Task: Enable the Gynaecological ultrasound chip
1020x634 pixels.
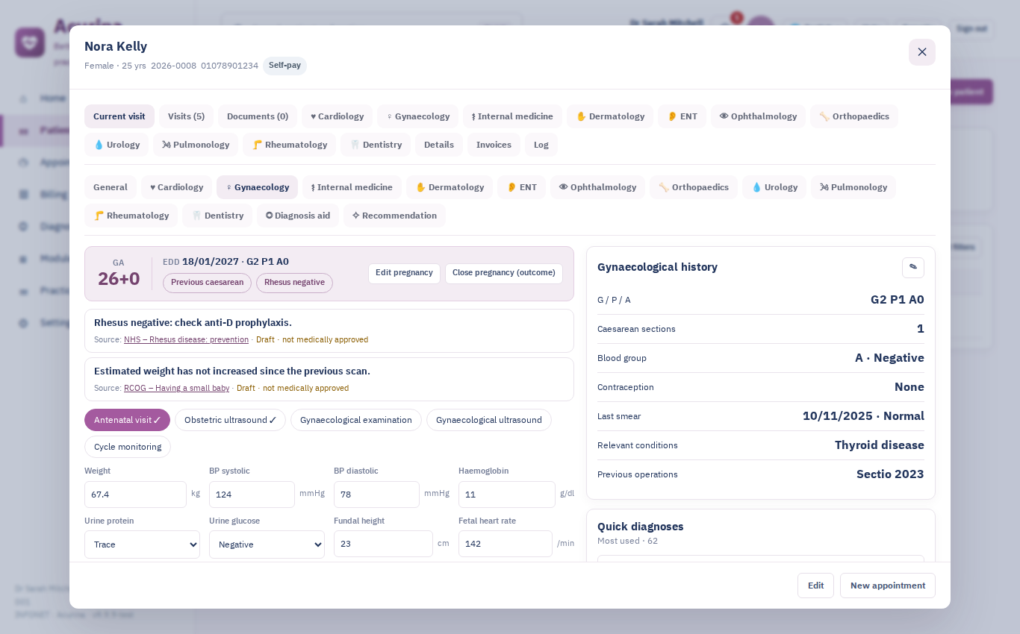Action: (489, 420)
